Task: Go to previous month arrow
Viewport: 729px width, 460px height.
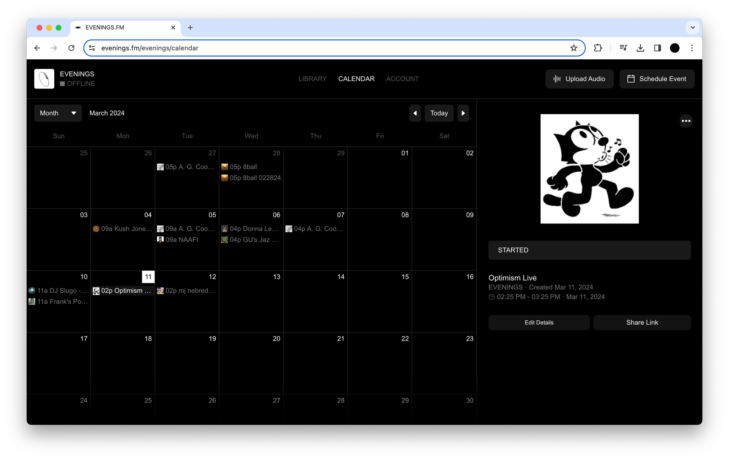Action: click(415, 113)
